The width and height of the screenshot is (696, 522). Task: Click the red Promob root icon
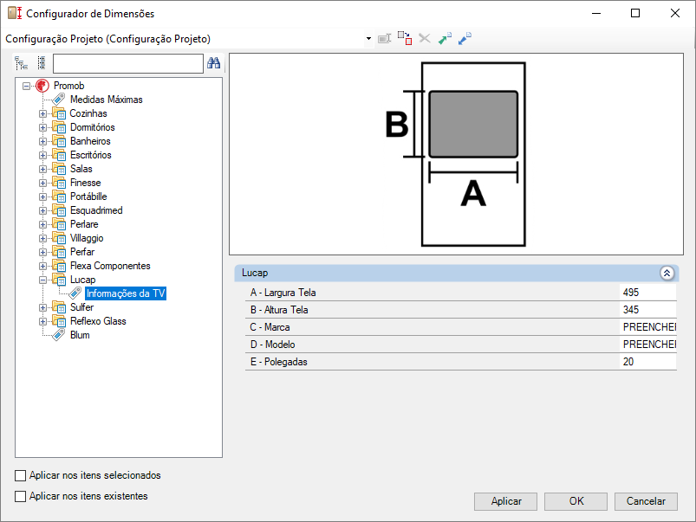tap(42, 86)
